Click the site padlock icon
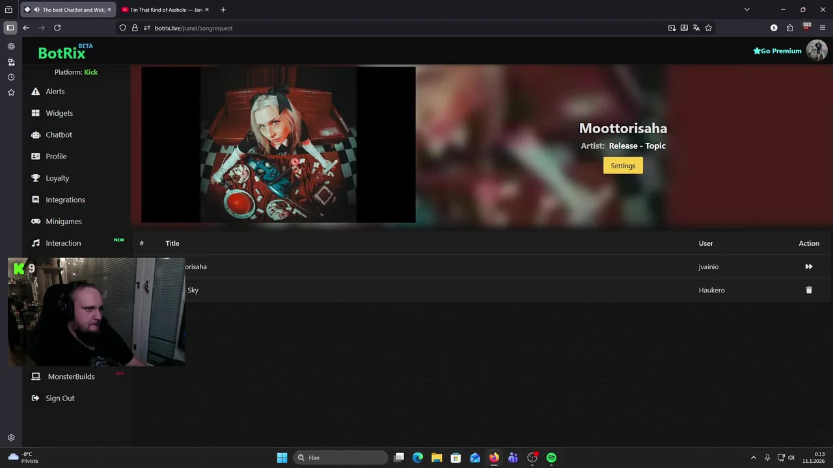Viewport: 833px width, 468px height. (x=135, y=28)
